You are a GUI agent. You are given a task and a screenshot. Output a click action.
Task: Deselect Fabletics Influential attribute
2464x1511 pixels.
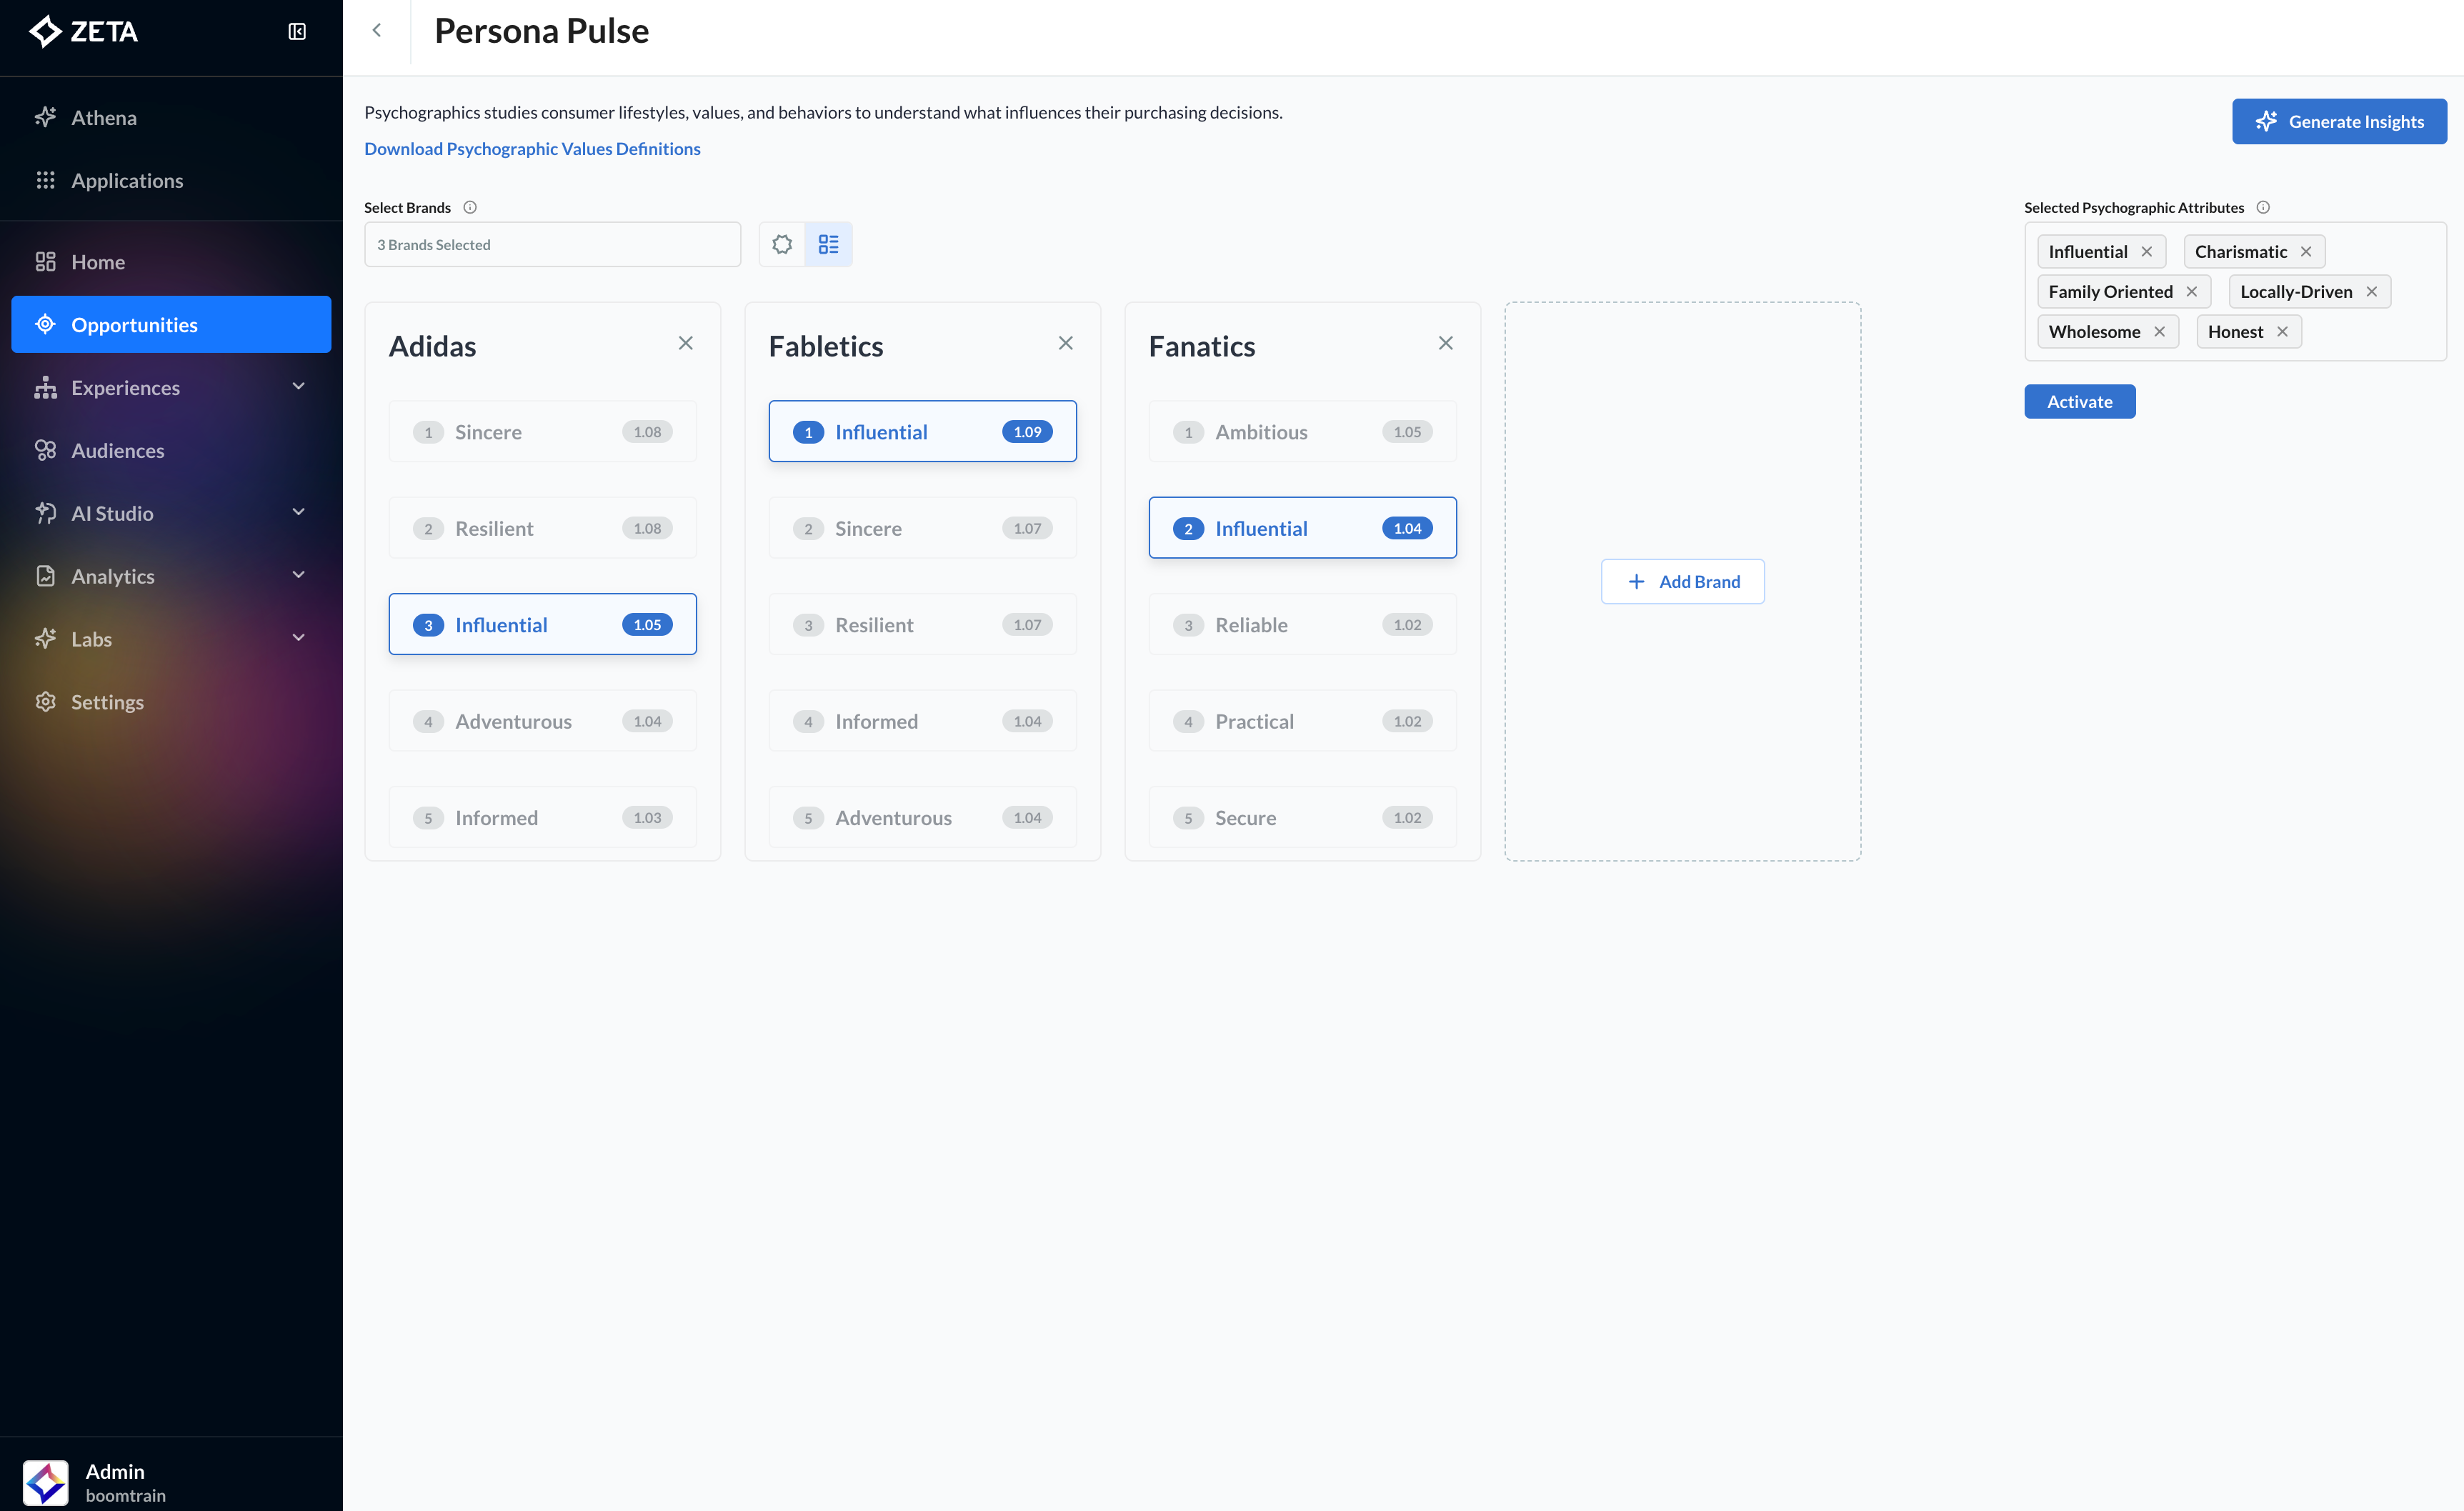point(923,431)
